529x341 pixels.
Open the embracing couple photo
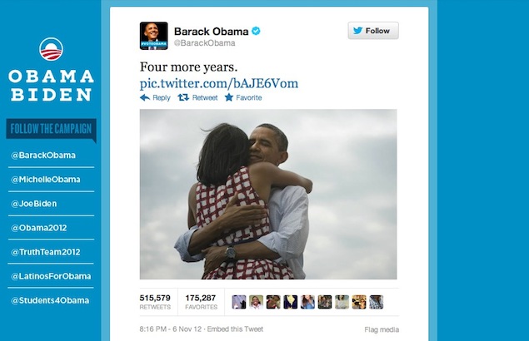268,194
